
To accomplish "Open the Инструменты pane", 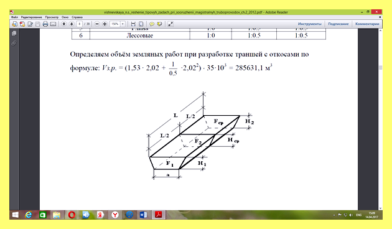I will point(309,24).
